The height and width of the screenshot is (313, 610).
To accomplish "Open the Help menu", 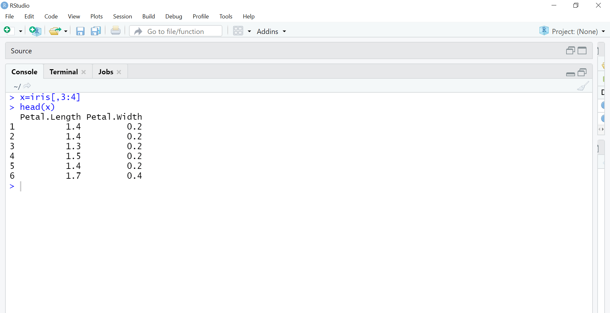I will click(x=249, y=17).
